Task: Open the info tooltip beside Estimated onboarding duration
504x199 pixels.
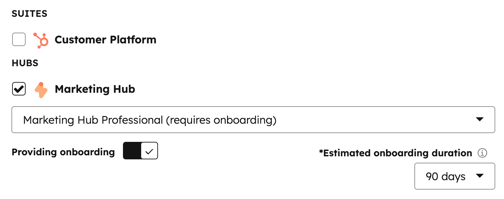Action: (483, 153)
